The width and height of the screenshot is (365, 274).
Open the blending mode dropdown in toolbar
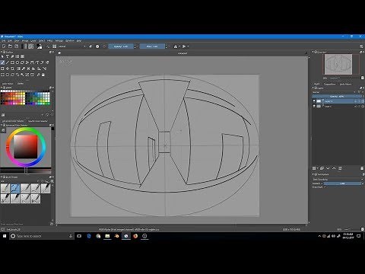[x=72, y=46]
